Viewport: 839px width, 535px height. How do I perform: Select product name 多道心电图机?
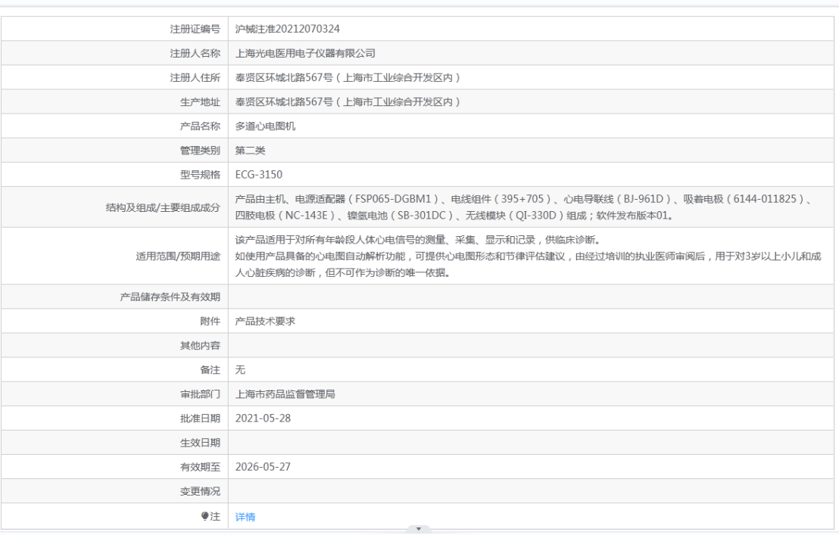point(265,126)
